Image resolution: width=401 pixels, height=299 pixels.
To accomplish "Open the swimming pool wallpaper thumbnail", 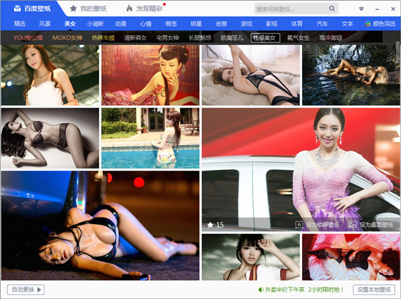I will [150, 138].
